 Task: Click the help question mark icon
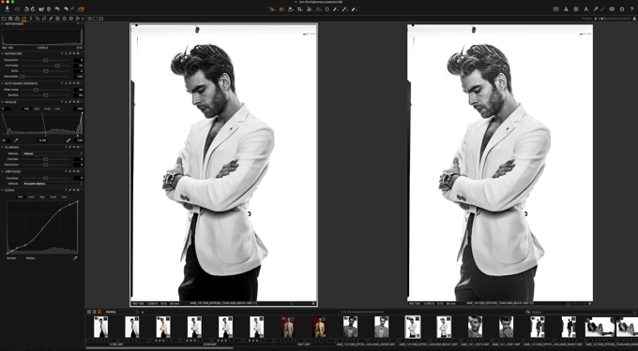pos(632,9)
